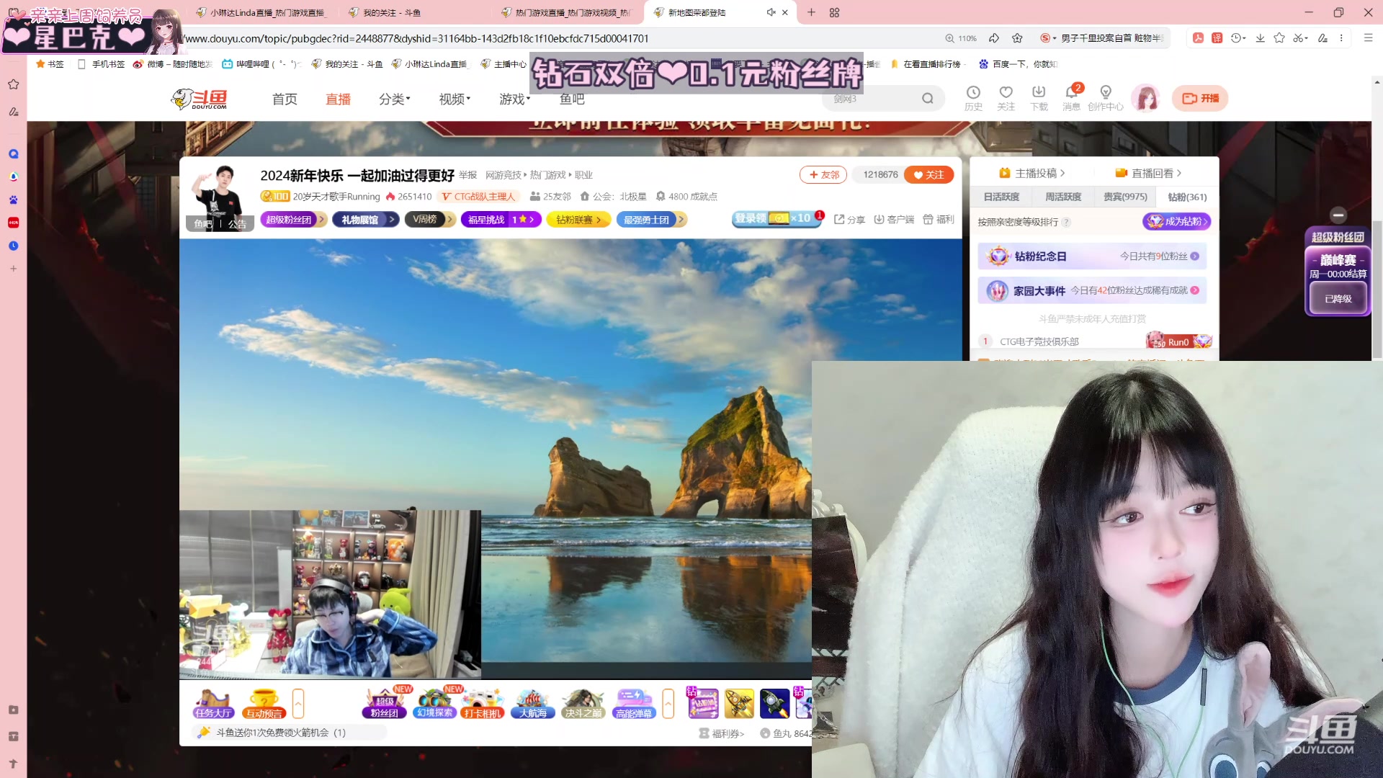The image size is (1383, 778).
Task: Open the sidebar favorites star icon
Action: (13, 84)
